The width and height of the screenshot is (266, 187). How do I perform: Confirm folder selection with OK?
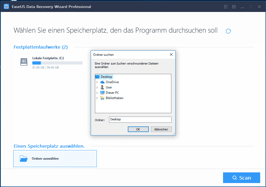(138, 129)
